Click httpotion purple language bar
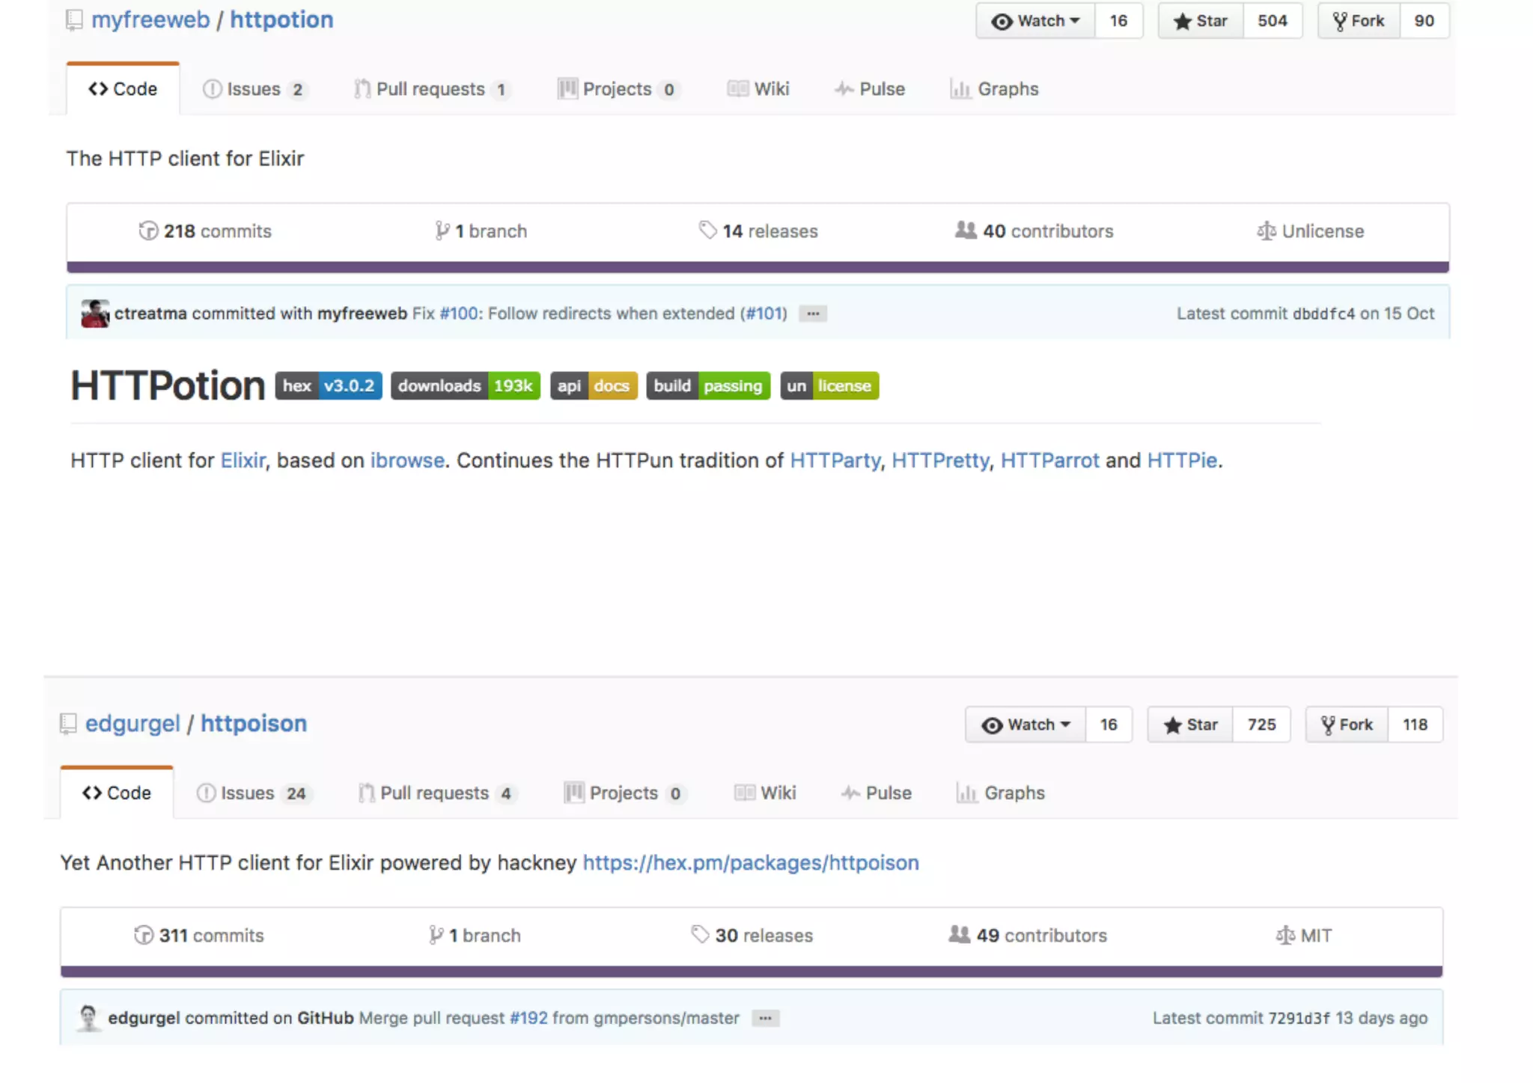The width and height of the screenshot is (1533, 1083). [758, 267]
